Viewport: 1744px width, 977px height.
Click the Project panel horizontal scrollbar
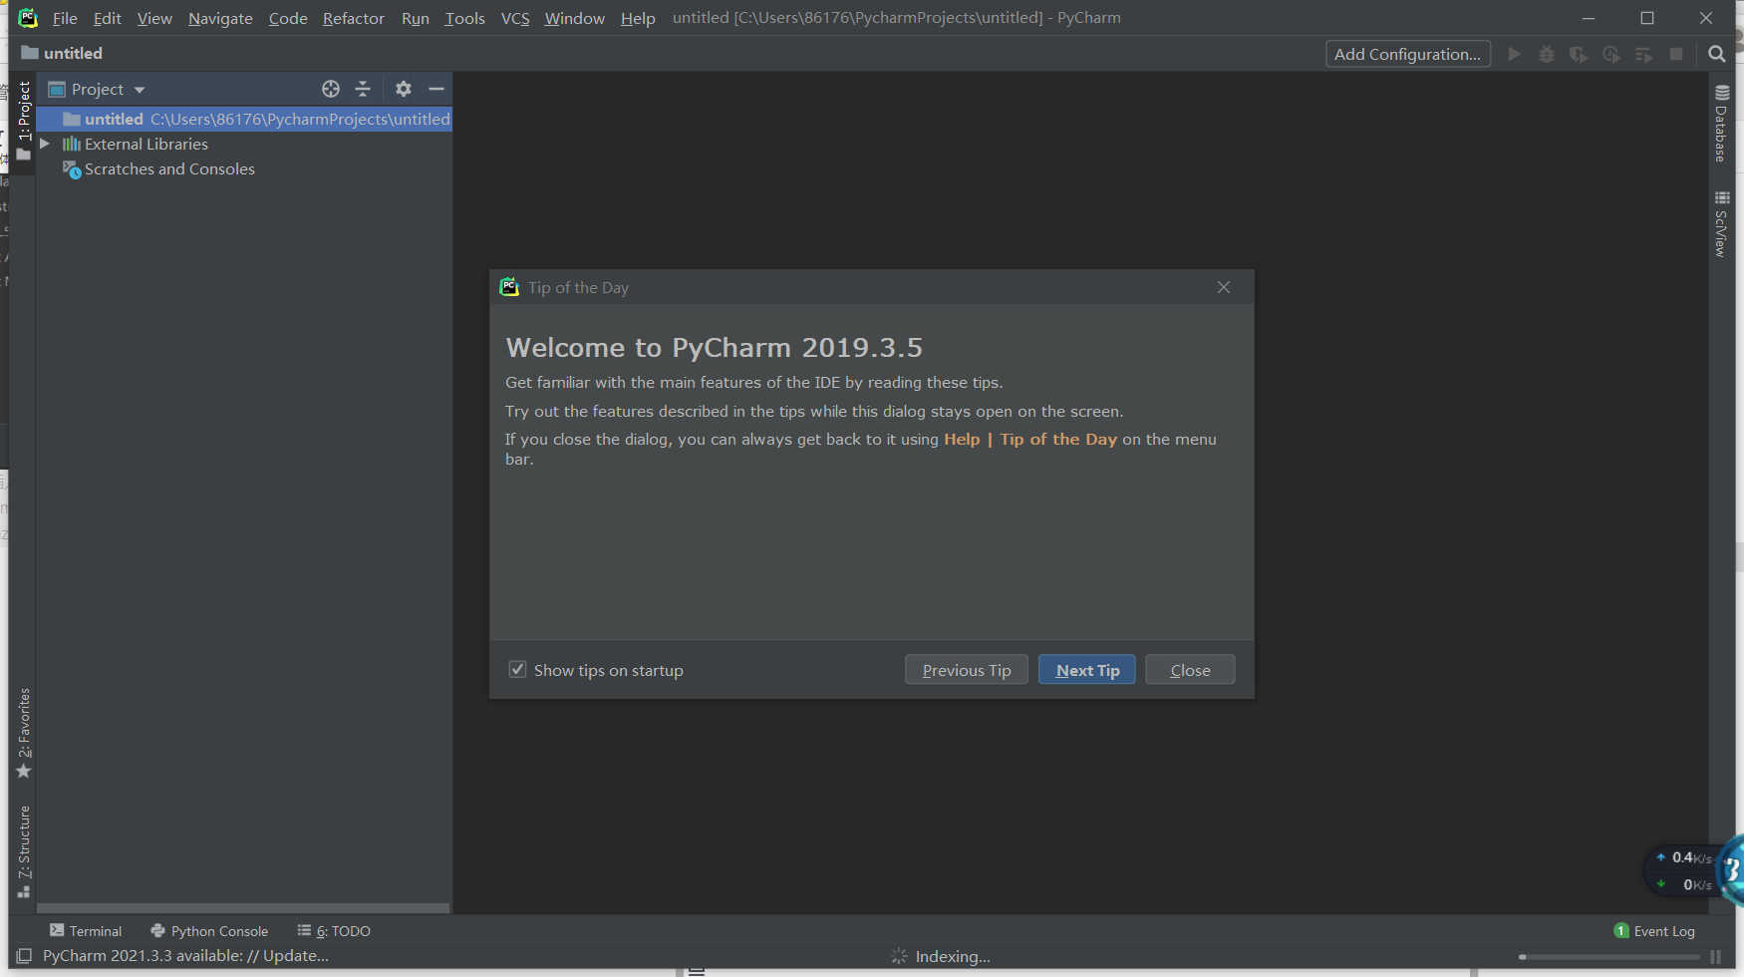click(243, 908)
